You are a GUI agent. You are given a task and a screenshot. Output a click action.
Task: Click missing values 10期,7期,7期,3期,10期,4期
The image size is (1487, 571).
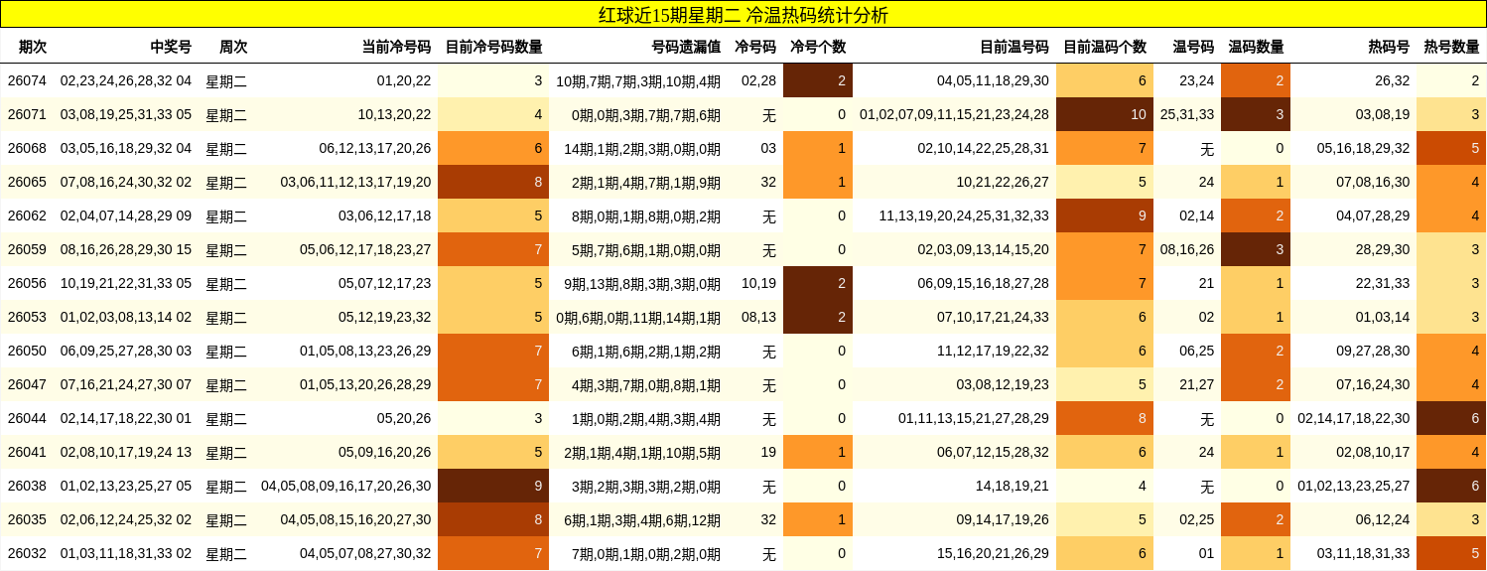coord(638,80)
